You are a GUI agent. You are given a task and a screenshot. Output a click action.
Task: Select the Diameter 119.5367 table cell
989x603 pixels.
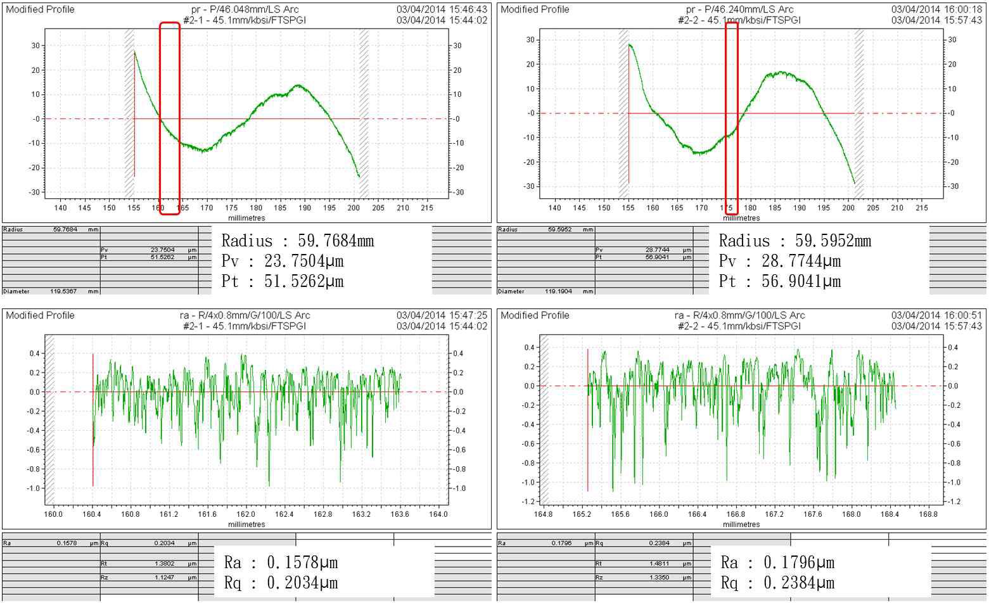[51, 291]
